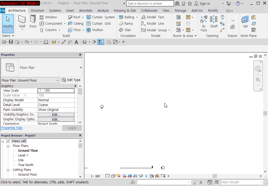Screen dimensions: 268x186
Task: Toggle Reveal Hidden Elements lightbulb icon
Action: [146, 176]
